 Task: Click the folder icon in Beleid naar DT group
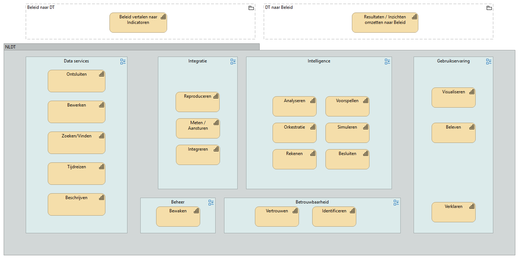[x=251, y=8]
